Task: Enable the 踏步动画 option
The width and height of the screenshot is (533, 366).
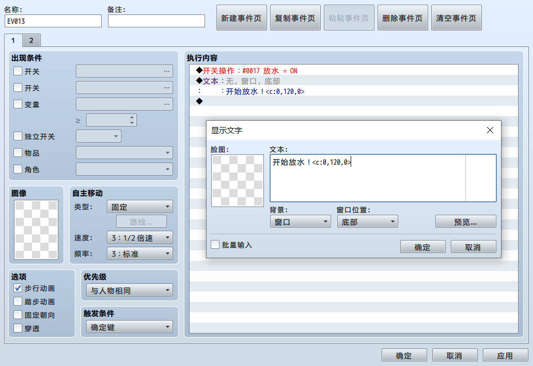Action: click(18, 301)
